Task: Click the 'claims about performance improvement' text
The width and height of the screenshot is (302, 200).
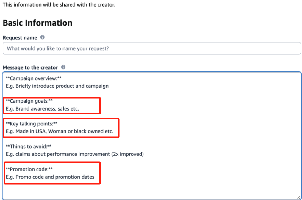Action: pos(63,154)
